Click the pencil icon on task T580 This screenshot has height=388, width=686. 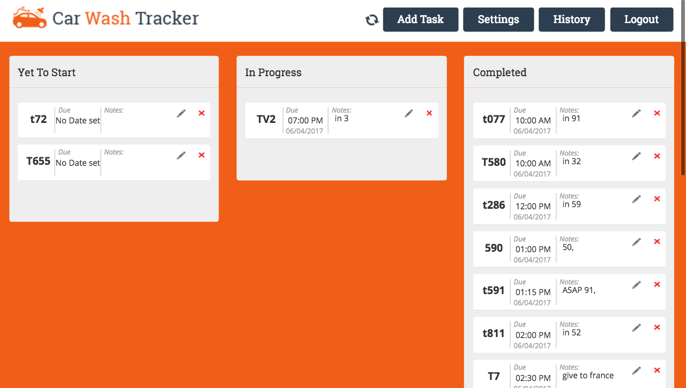click(636, 156)
